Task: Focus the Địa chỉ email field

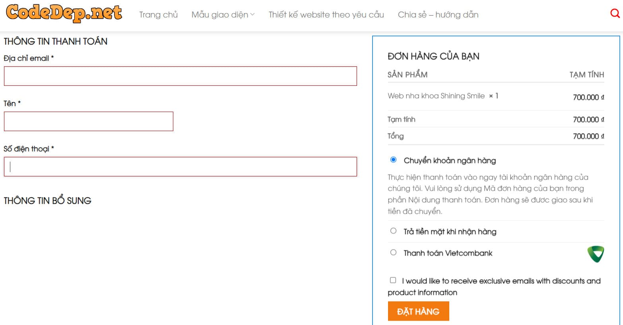Action: click(180, 76)
